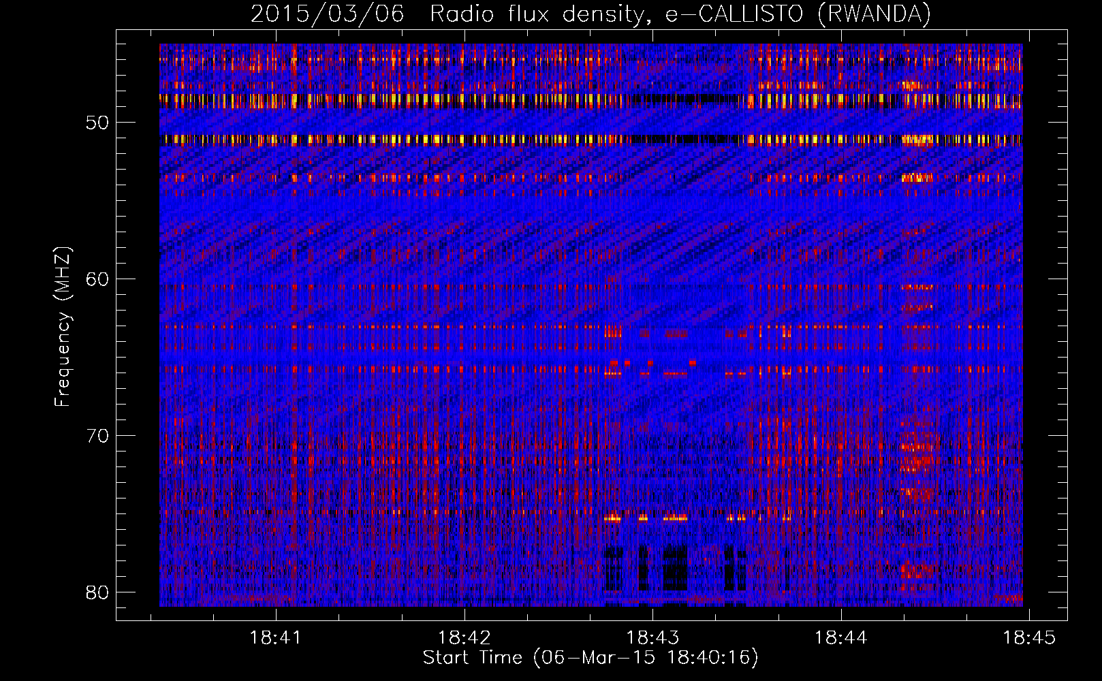Click the 80 MHz frequency tick label
This screenshot has height=681, width=1102.
point(97,592)
